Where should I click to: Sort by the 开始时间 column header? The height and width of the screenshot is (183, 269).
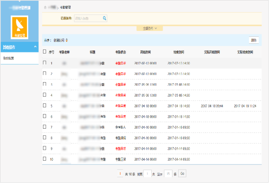tap(146, 52)
